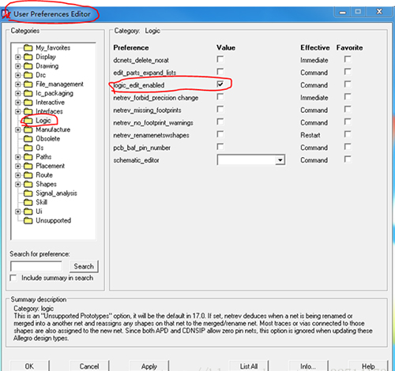The width and height of the screenshot is (395, 371).
Task: Select the Unsupported folder icon
Action: (28, 220)
